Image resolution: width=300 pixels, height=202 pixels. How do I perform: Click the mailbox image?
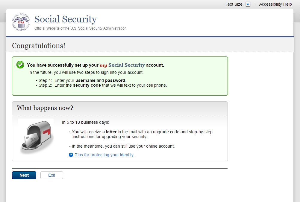coord(36,137)
